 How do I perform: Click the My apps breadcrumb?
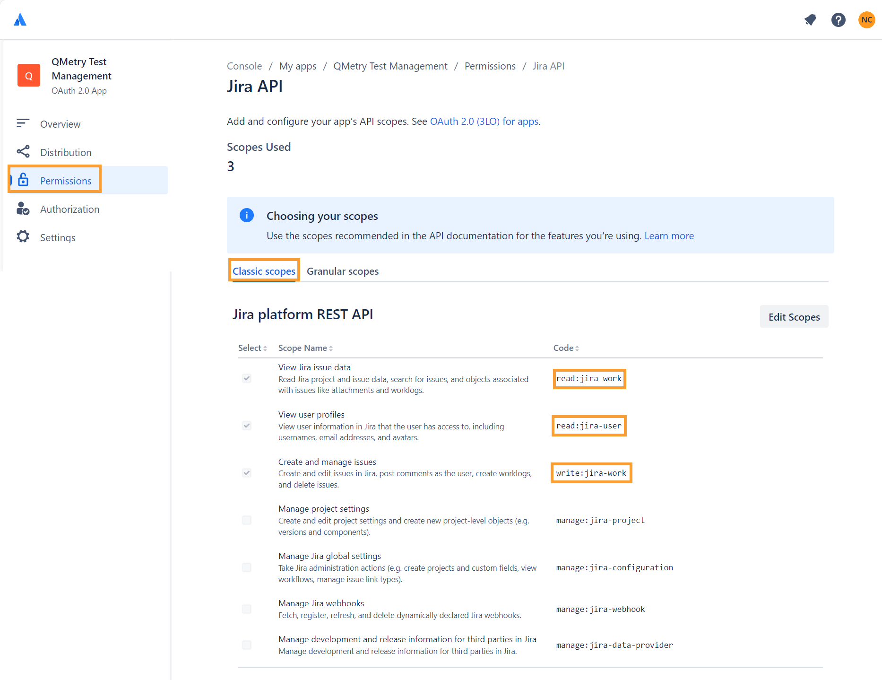click(x=297, y=66)
